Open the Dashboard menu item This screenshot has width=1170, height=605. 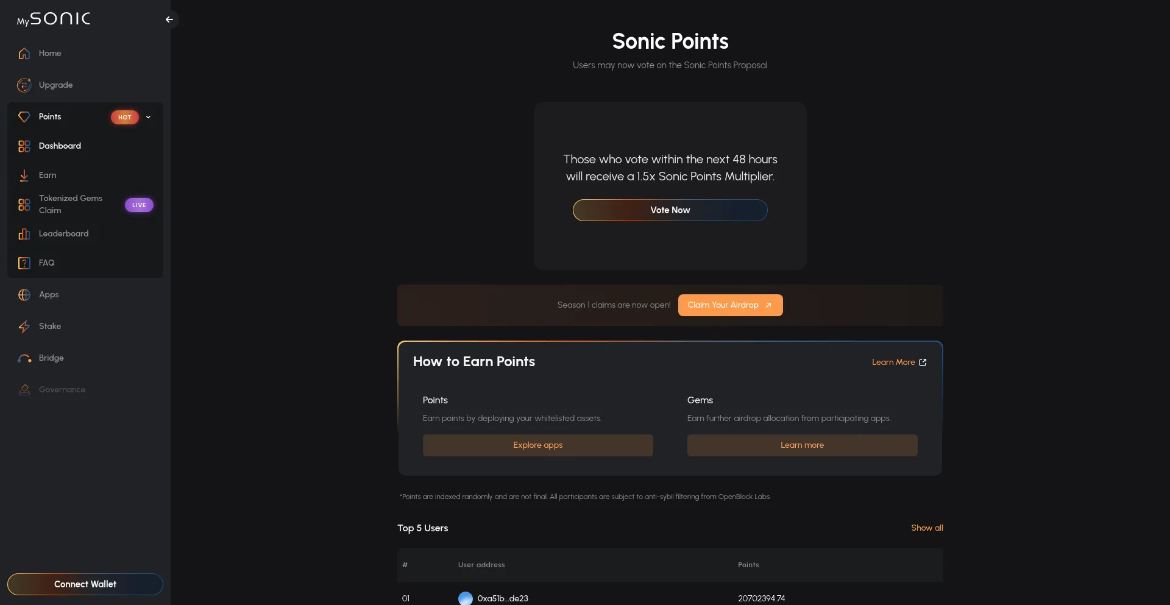pos(60,146)
